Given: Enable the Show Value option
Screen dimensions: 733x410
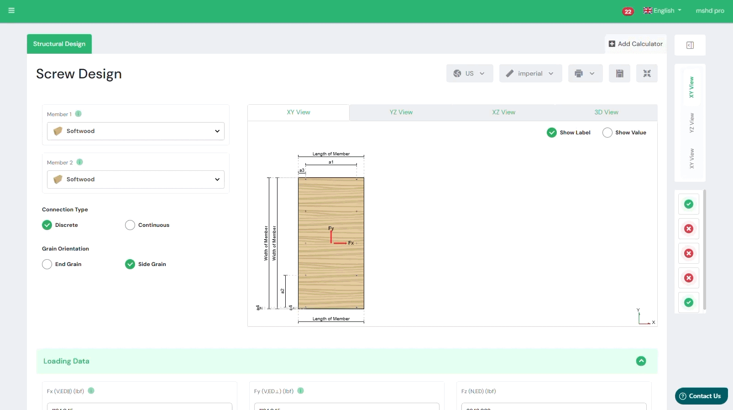Looking at the screenshot, I should point(607,133).
